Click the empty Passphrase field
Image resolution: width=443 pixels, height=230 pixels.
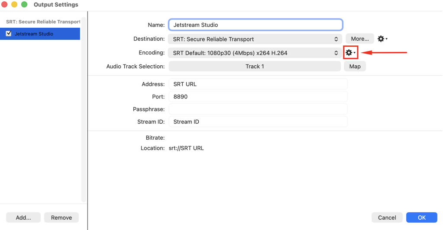[258, 109]
